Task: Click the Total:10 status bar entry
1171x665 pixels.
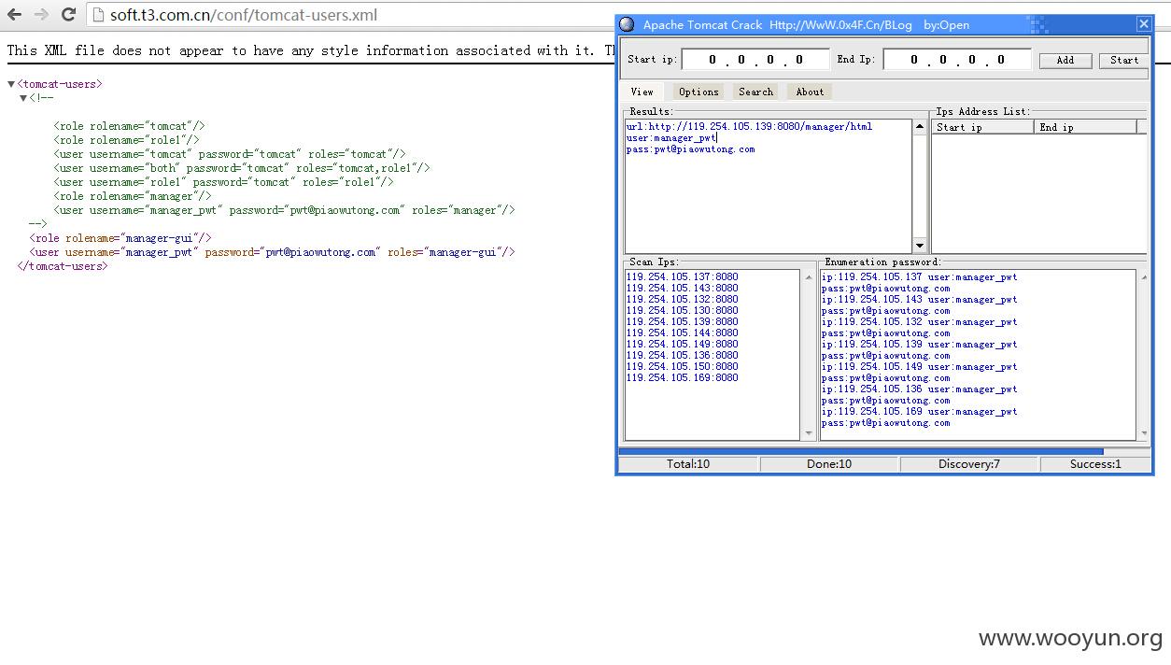Action: tap(688, 464)
